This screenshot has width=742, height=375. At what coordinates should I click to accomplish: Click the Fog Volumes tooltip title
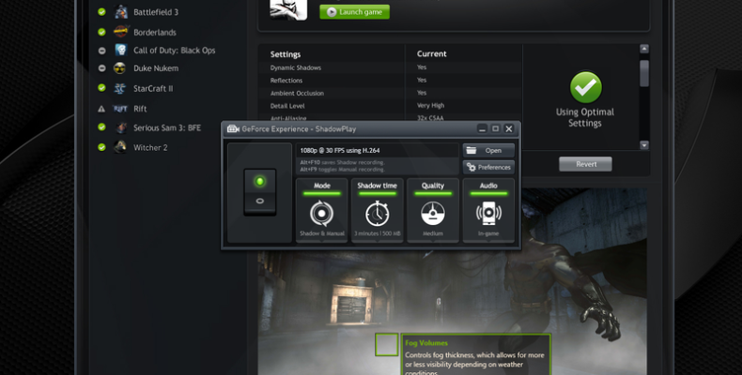point(426,343)
